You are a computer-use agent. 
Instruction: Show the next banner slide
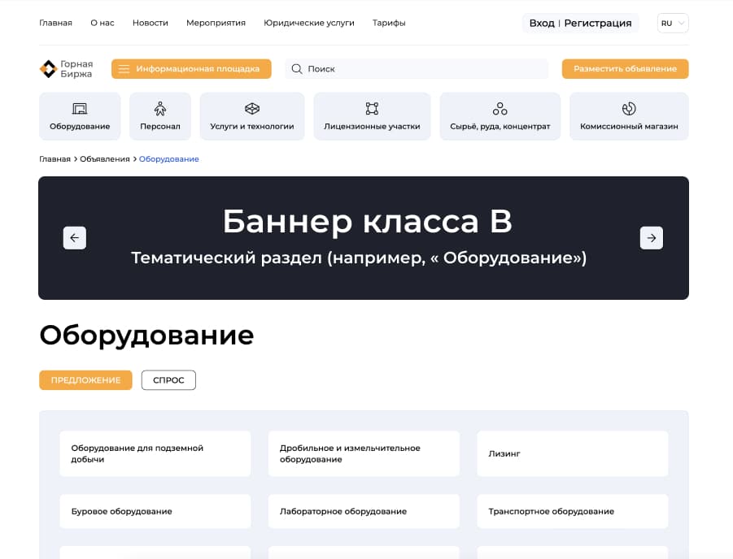point(652,238)
